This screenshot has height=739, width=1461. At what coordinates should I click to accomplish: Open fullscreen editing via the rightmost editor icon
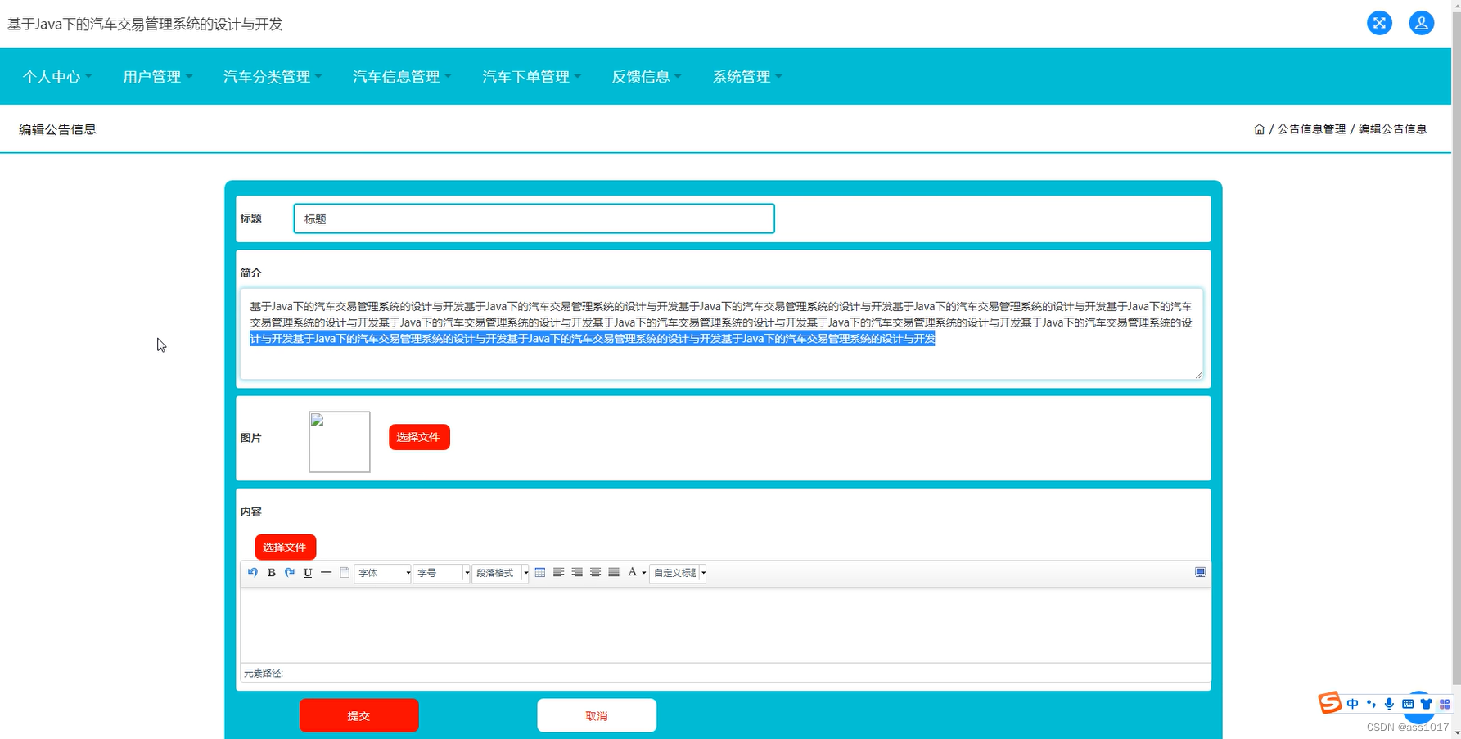(1200, 573)
